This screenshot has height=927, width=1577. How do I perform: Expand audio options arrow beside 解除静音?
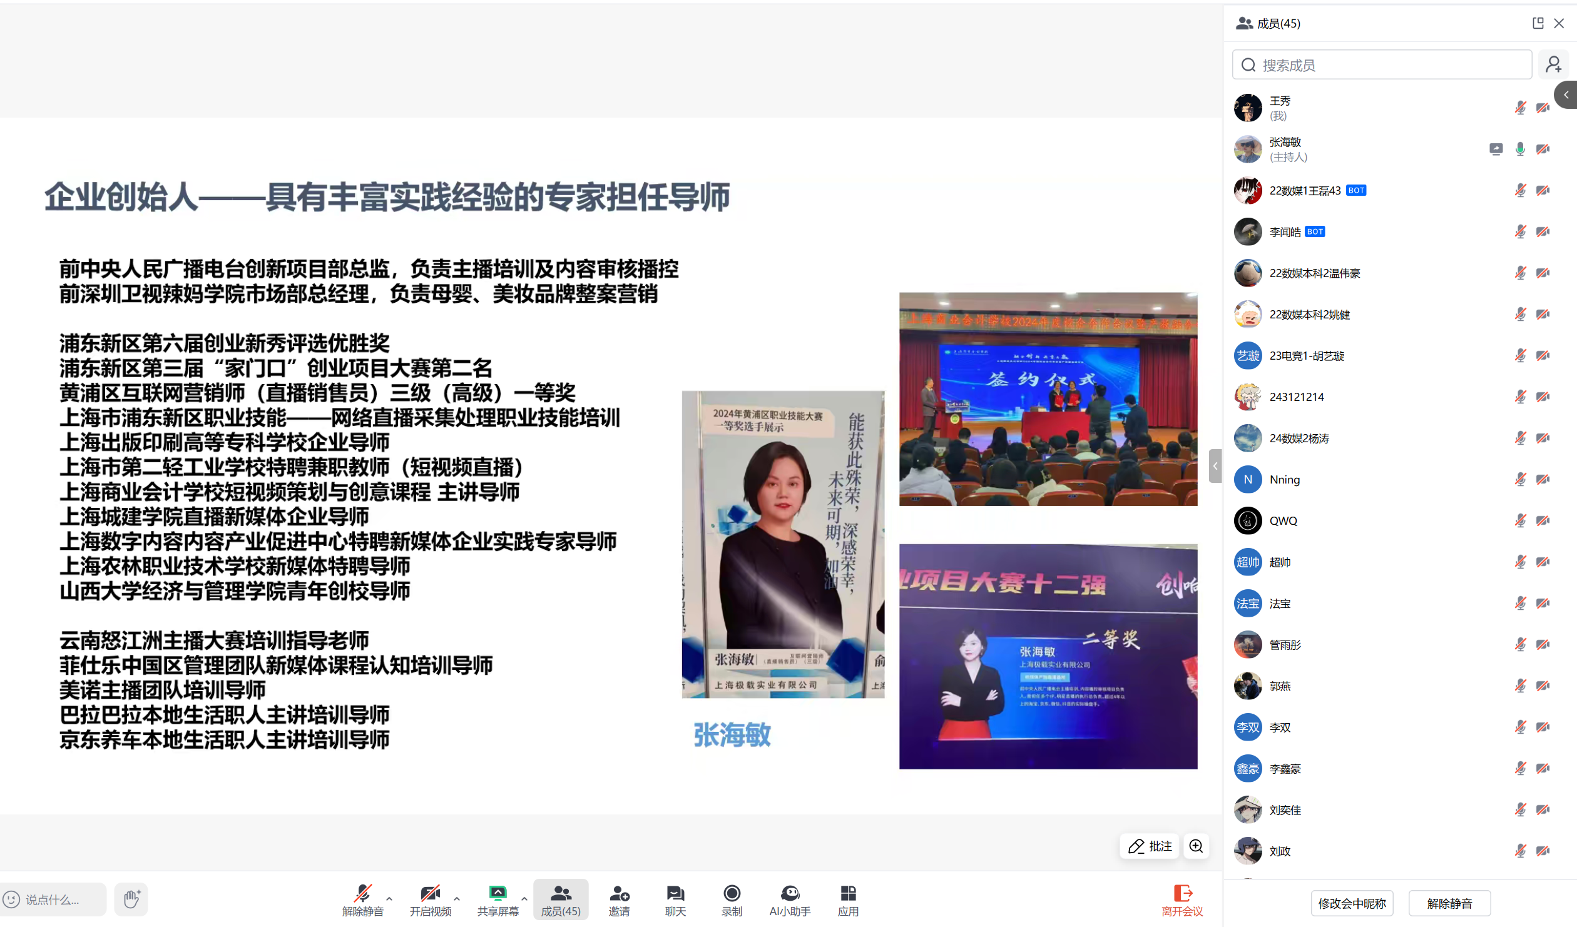[389, 899]
